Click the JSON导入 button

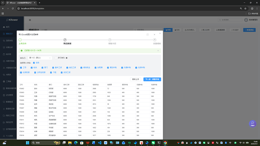pyautogui.click(x=190, y=30)
